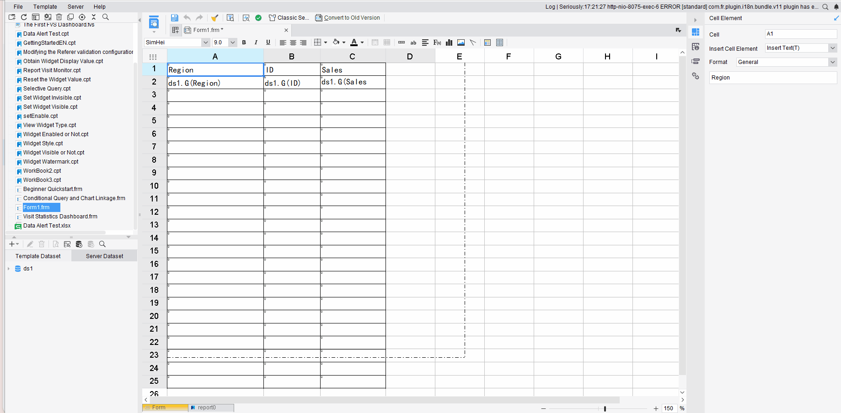Open the File menu
841x413 pixels.
pyautogui.click(x=18, y=7)
